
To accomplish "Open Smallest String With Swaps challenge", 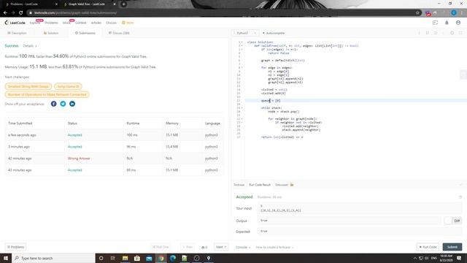I will 28,86.
